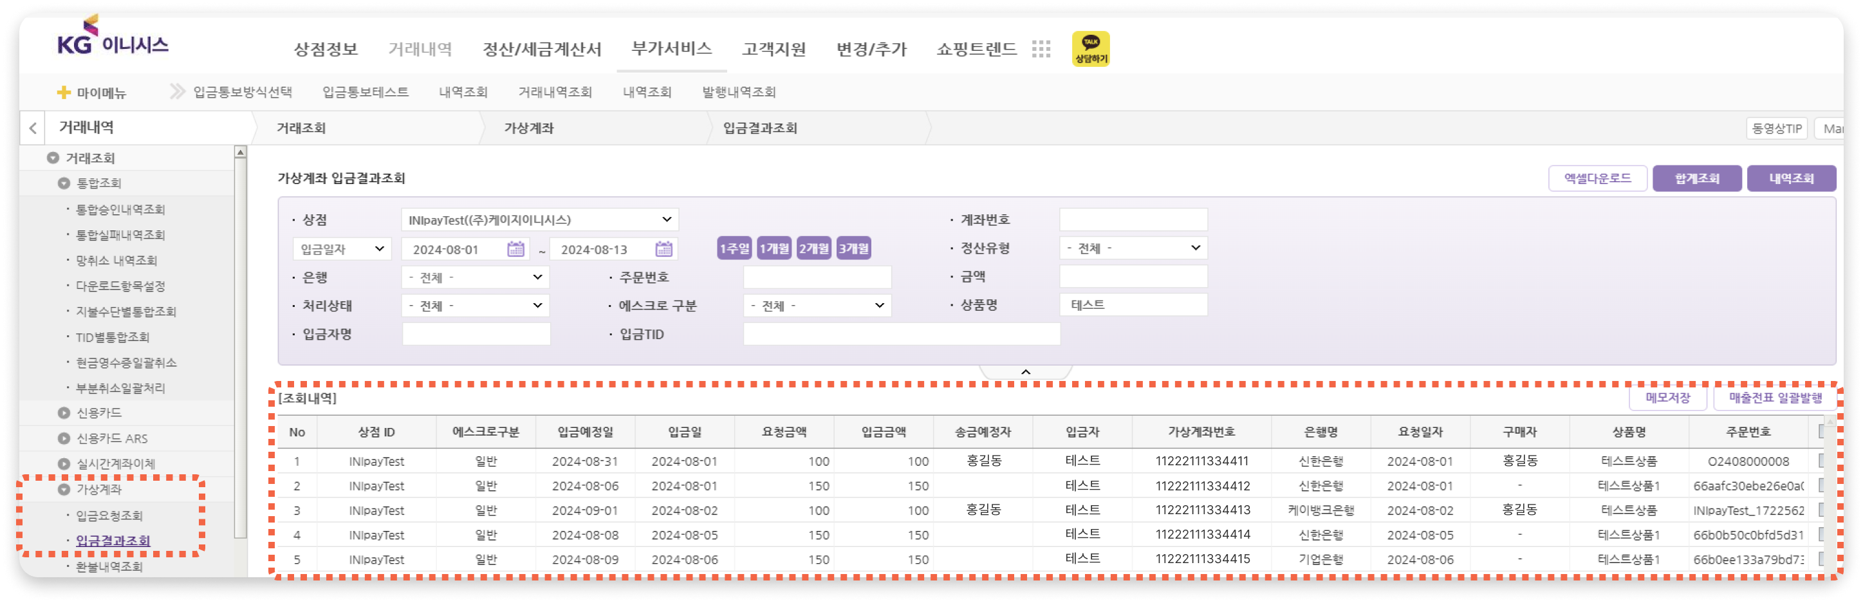Click the 입금TID input field
The width and height of the screenshot is (1863, 603).
click(902, 334)
